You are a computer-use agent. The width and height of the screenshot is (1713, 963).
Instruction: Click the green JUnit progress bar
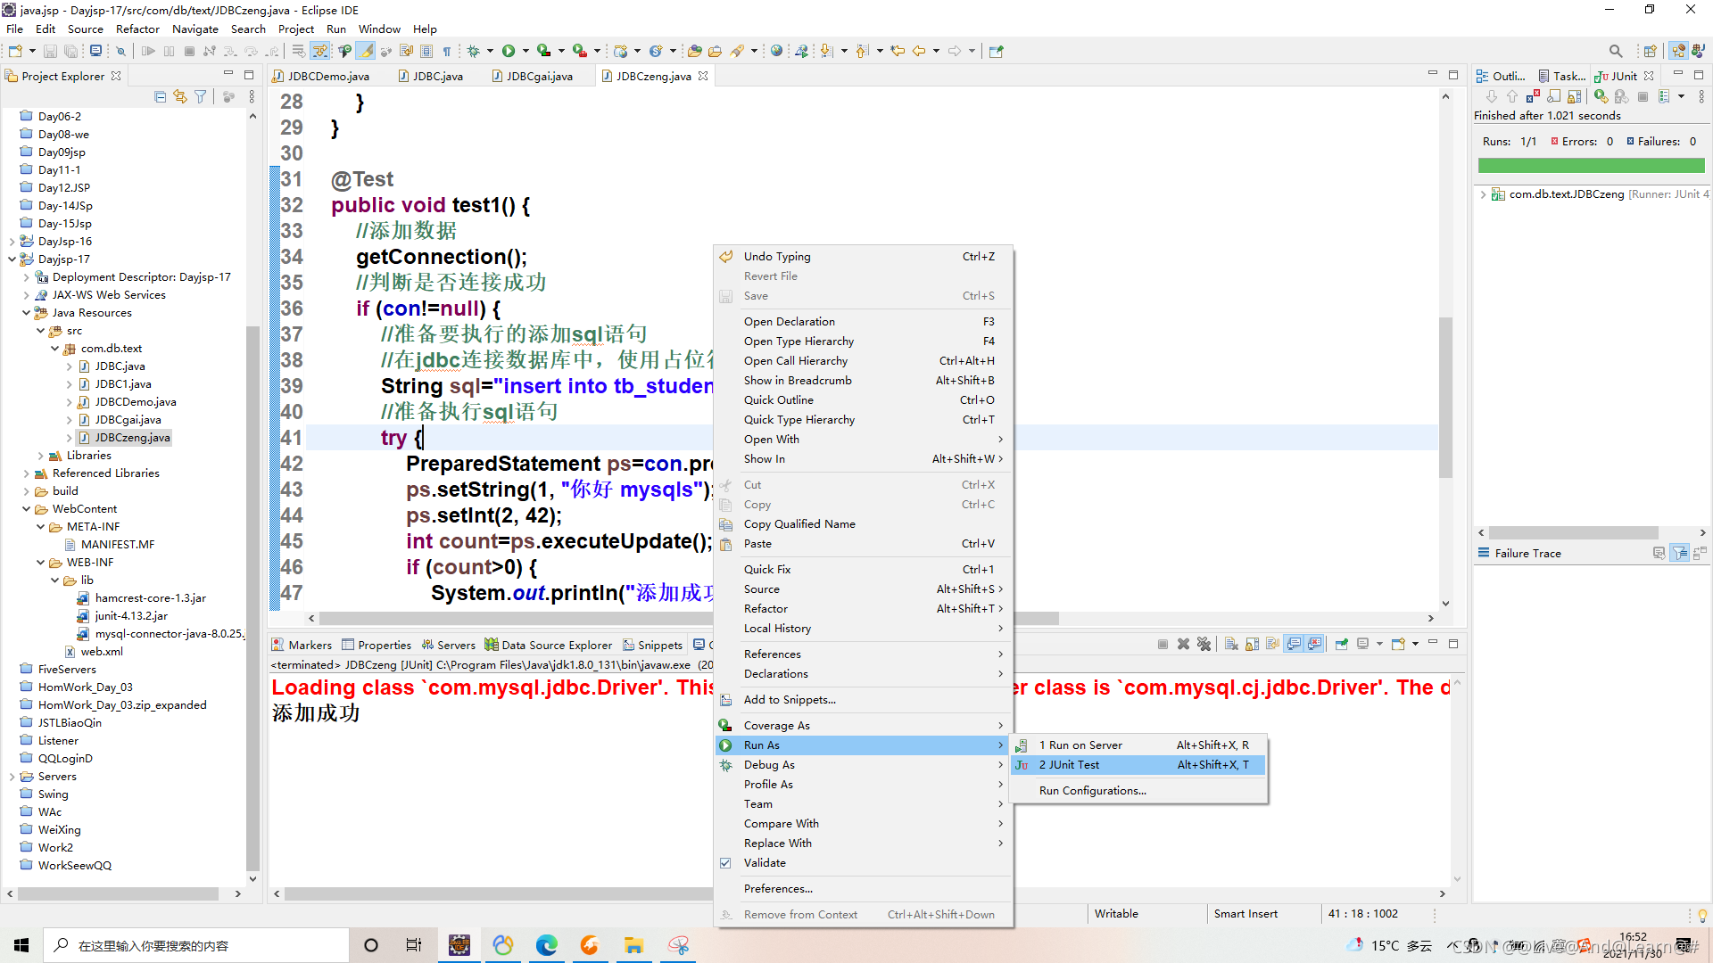(x=1591, y=166)
